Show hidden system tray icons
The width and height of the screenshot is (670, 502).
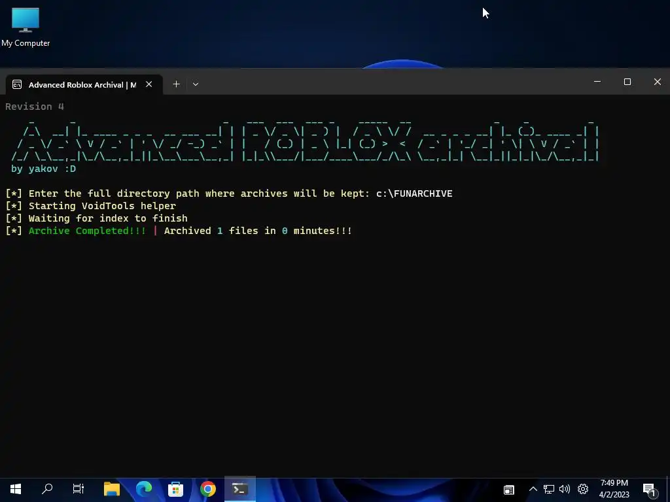click(x=533, y=489)
